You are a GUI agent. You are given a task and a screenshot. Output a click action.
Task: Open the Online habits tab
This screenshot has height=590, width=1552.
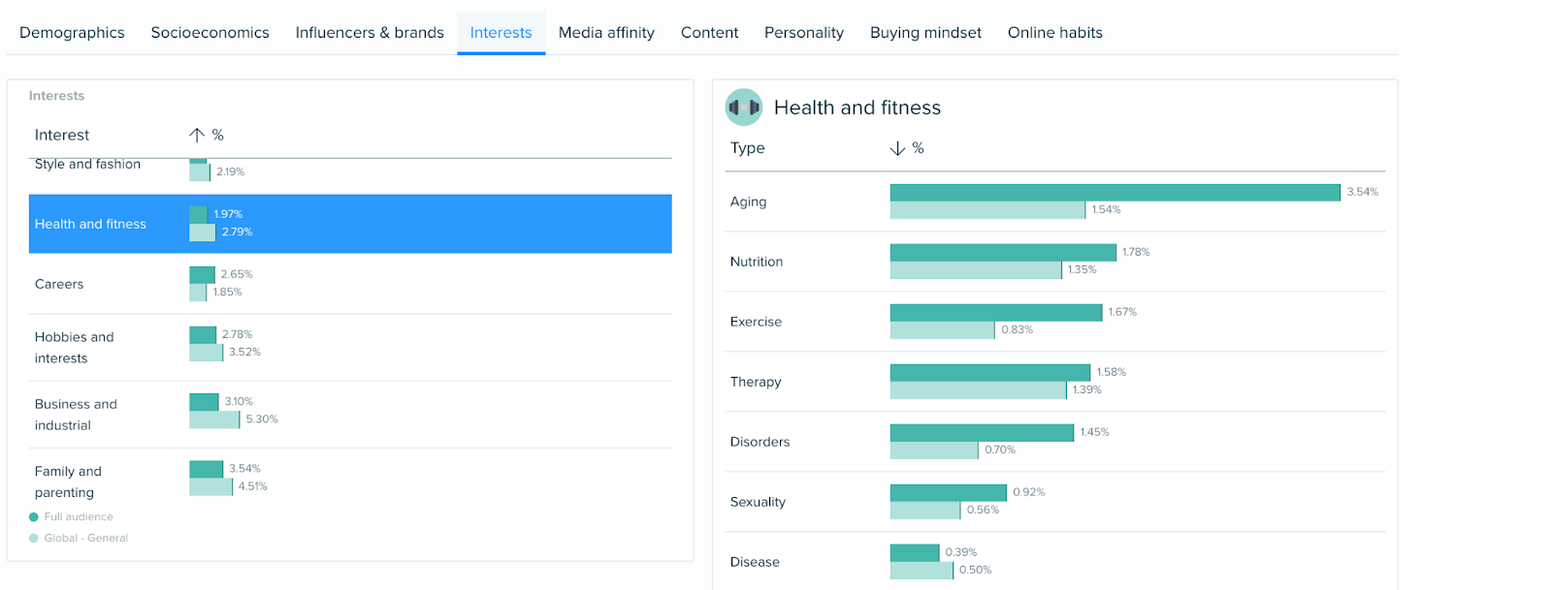coord(1055,33)
